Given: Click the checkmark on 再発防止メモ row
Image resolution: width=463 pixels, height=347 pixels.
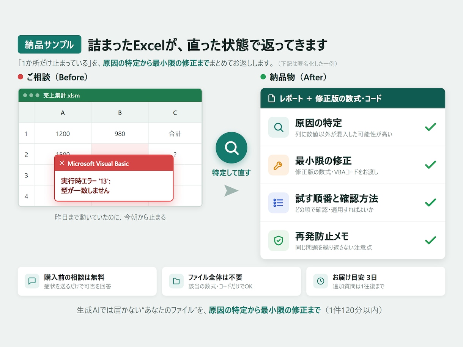Looking at the screenshot, I should pyautogui.click(x=430, y=240).
